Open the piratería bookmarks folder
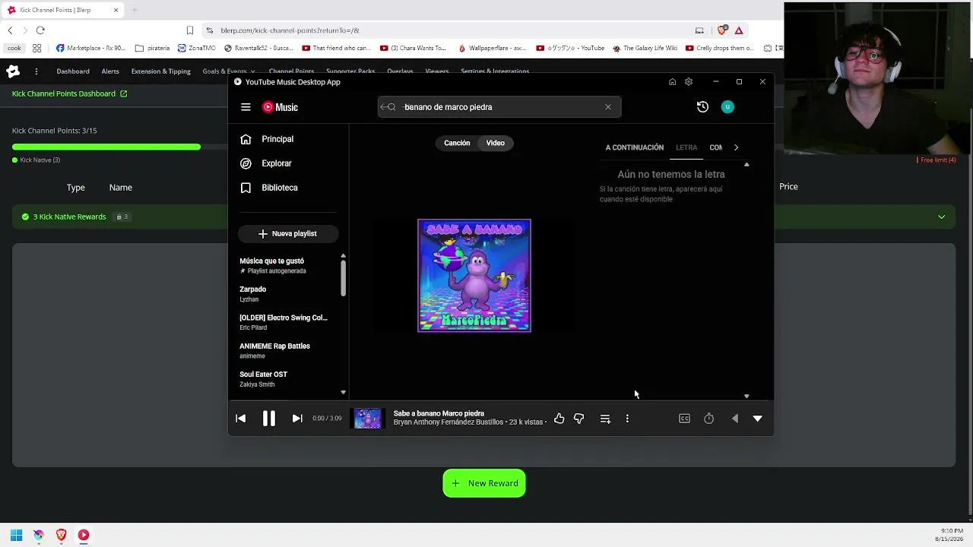973x547 pixels. point(152,48)
